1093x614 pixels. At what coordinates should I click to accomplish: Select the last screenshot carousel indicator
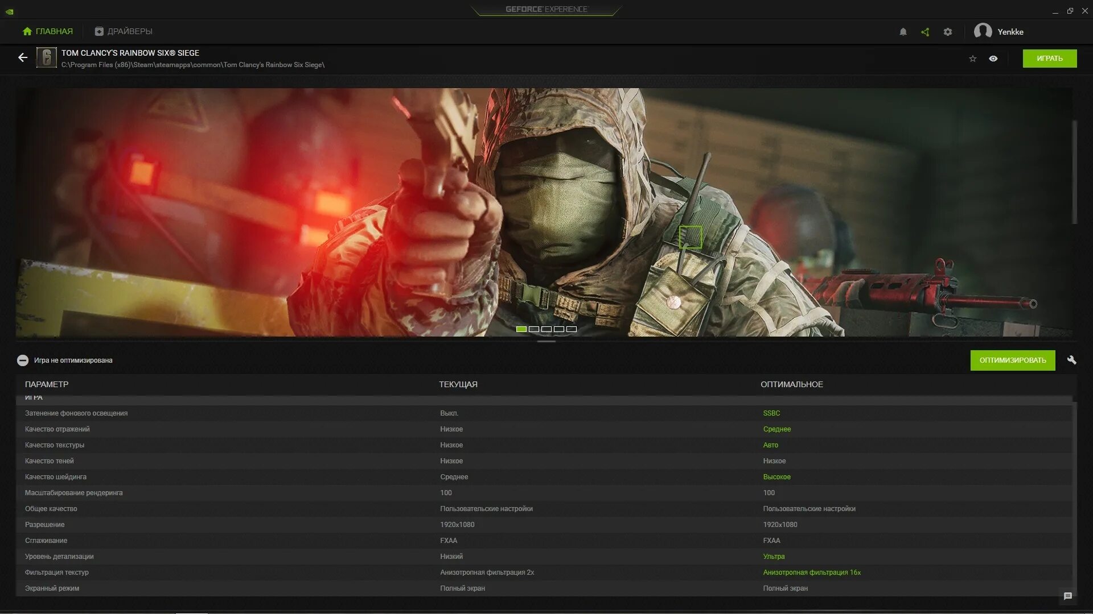click(x=572, y=329)
